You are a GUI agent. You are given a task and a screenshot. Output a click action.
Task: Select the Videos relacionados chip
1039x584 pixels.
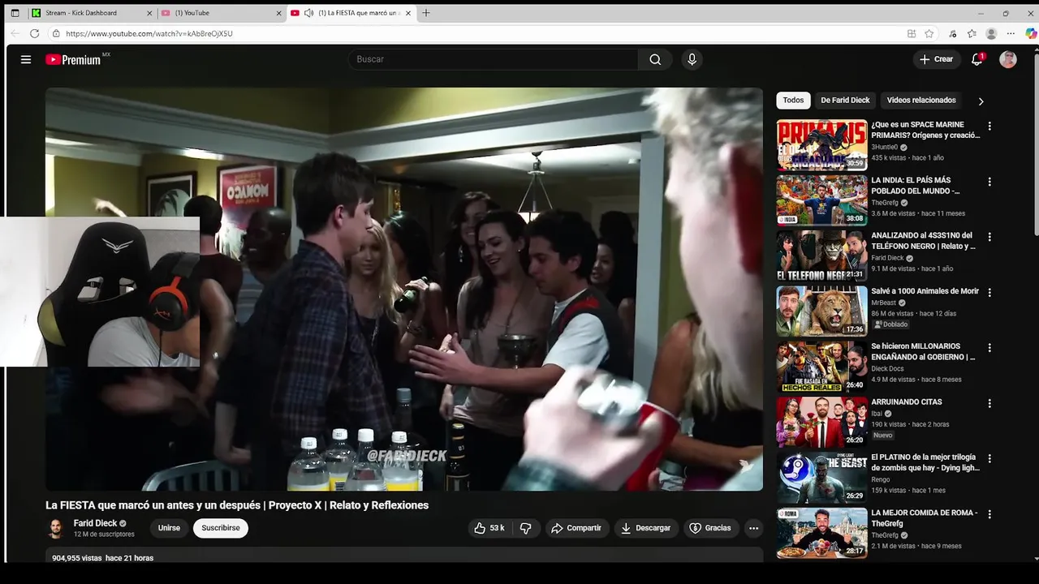point(921,100)
